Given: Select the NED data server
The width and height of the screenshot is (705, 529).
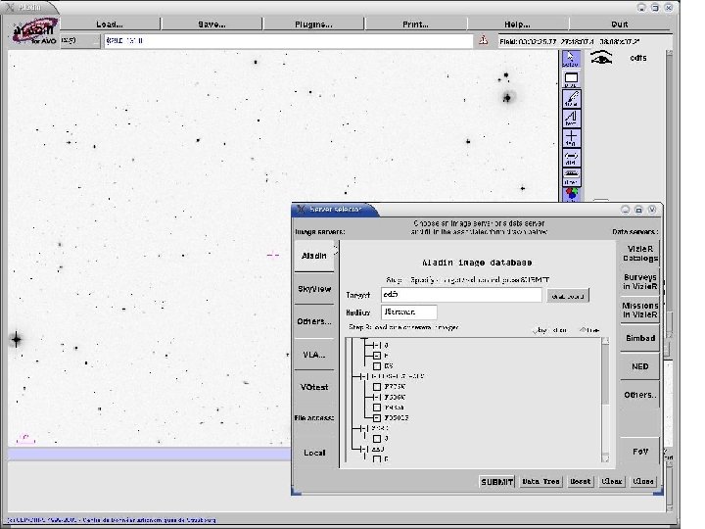Looking at the screenshot, I should click(x=640, y=366).
